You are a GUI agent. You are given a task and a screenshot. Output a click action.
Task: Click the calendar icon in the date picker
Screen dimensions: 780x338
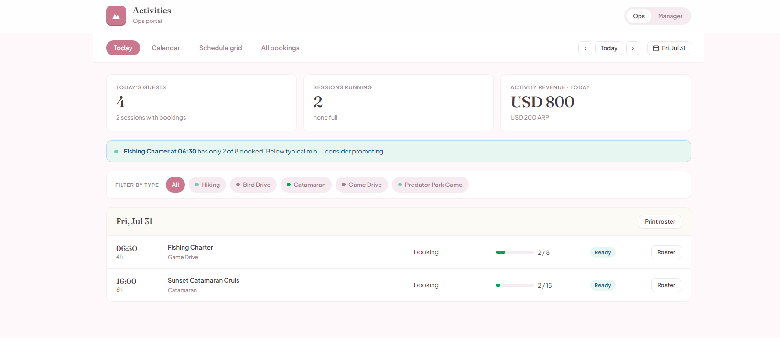tap(656, 48)
